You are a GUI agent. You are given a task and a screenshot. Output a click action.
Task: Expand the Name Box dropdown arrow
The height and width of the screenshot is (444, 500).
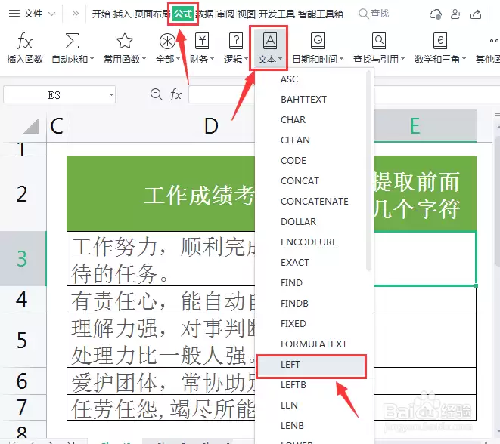[x=111, y=95]
